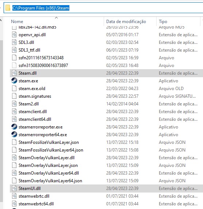Select the file named steamerrorreporter64.exe

pyautogui.click(x=43, y=135)
